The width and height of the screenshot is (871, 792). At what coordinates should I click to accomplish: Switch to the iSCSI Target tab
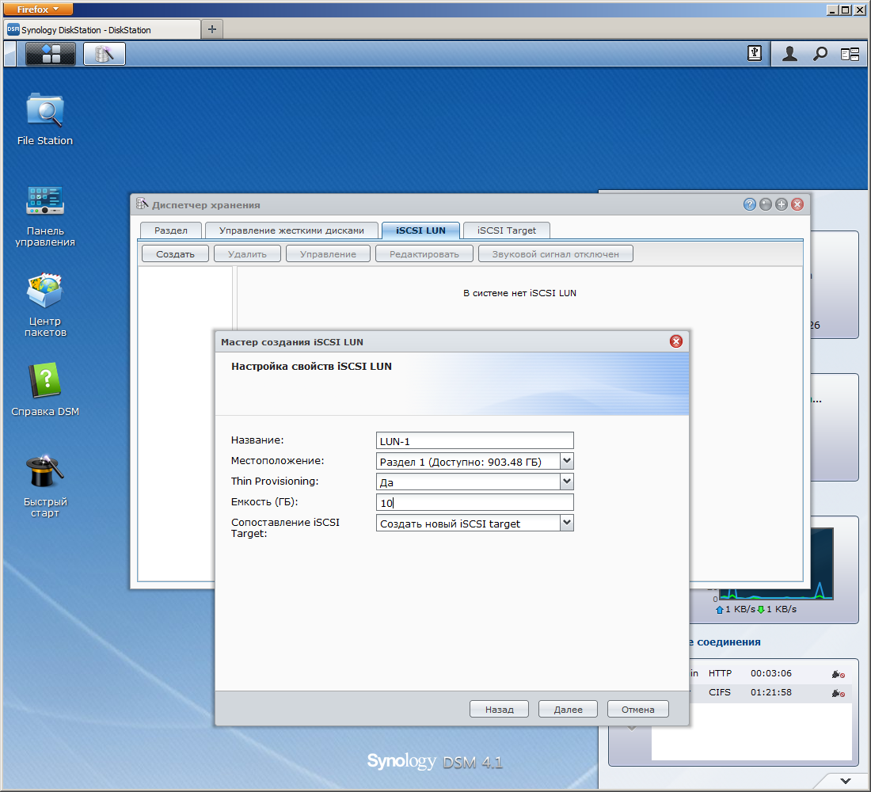pyautogui.click(x=507, y=230)
